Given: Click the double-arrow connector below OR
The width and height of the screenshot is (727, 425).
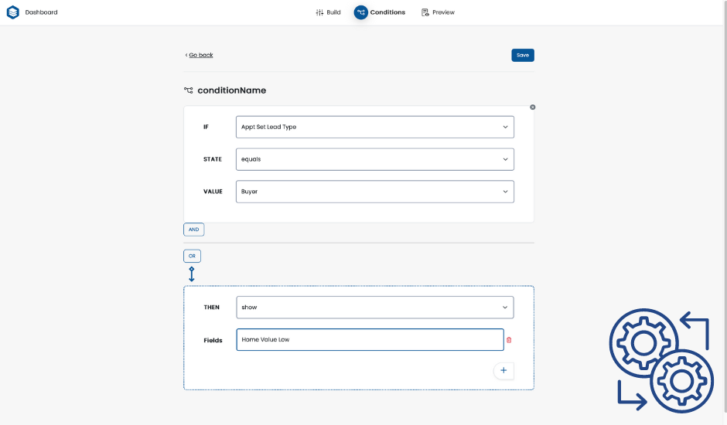Looking at the screenshot, I should coord(192,274).
